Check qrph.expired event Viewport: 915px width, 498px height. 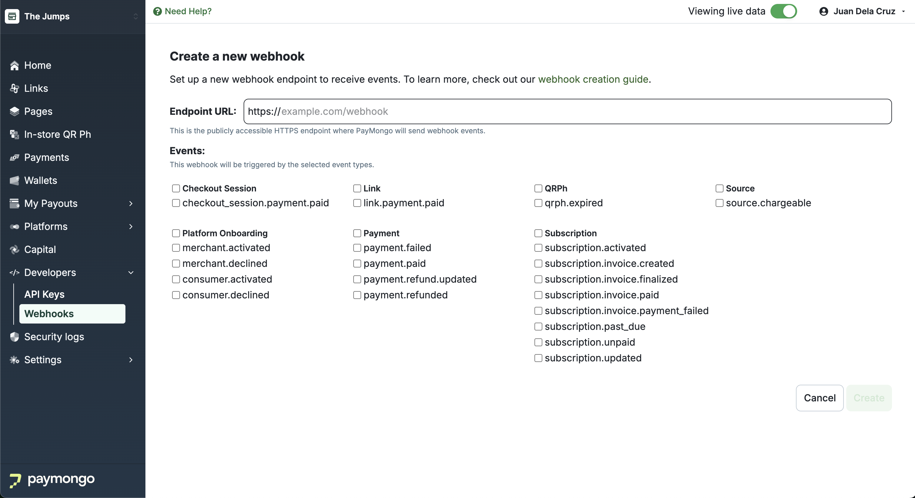pyautogui.click(x=538, y=203)
